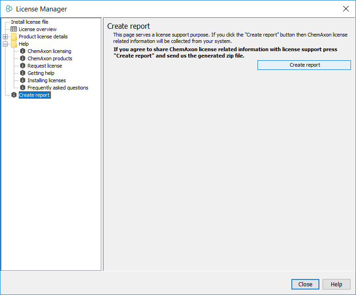Select the Product license details folder
356x295 pixels.
(43, 37)
